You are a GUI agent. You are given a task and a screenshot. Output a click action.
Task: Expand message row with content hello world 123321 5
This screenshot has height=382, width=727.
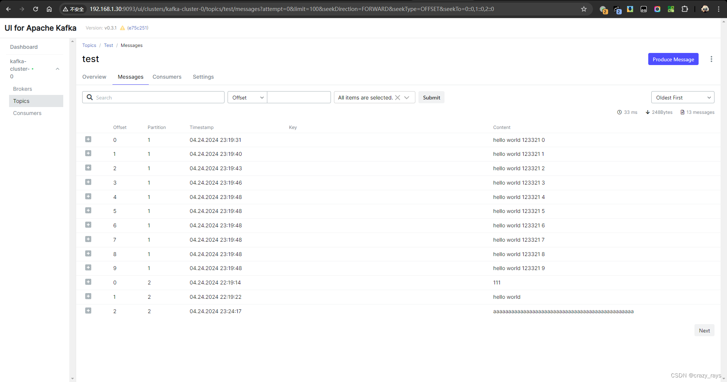coord(88,211)
